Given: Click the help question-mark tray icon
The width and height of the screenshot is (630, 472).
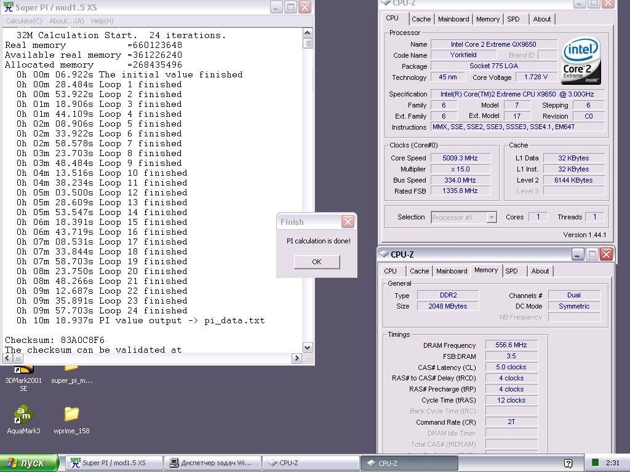Looking at the screenshot, I should coord(568,463).
